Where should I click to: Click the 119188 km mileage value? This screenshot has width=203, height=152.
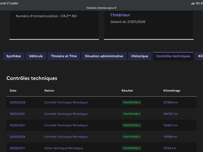point(170,137)
